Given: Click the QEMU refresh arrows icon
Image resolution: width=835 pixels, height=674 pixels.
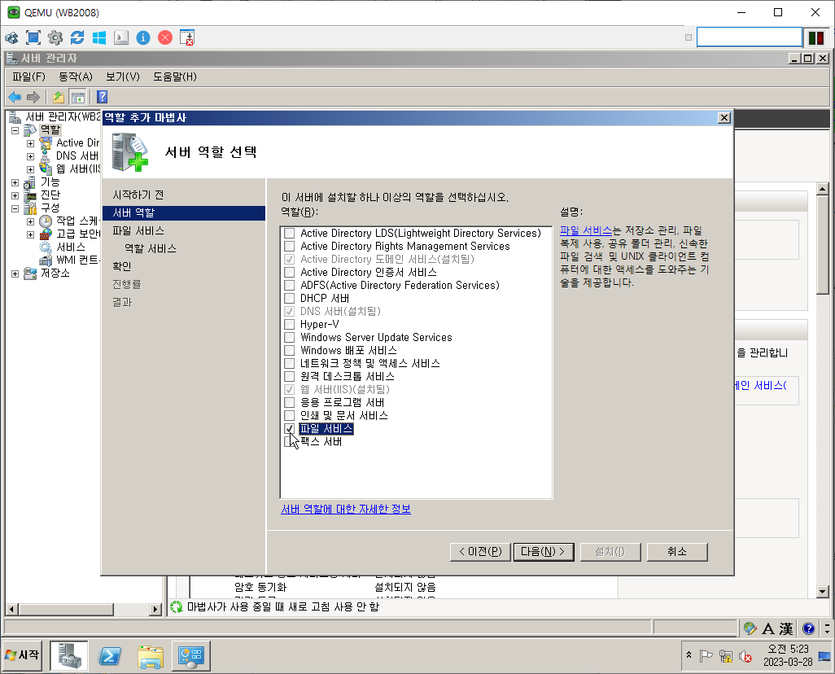Looking at the screenshot, I should tap(77, 37).
